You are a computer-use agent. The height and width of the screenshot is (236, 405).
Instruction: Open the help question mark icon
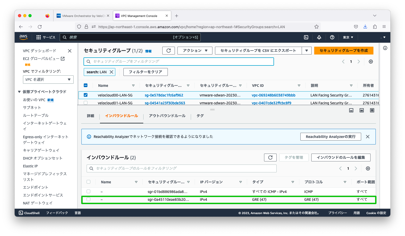332,37
